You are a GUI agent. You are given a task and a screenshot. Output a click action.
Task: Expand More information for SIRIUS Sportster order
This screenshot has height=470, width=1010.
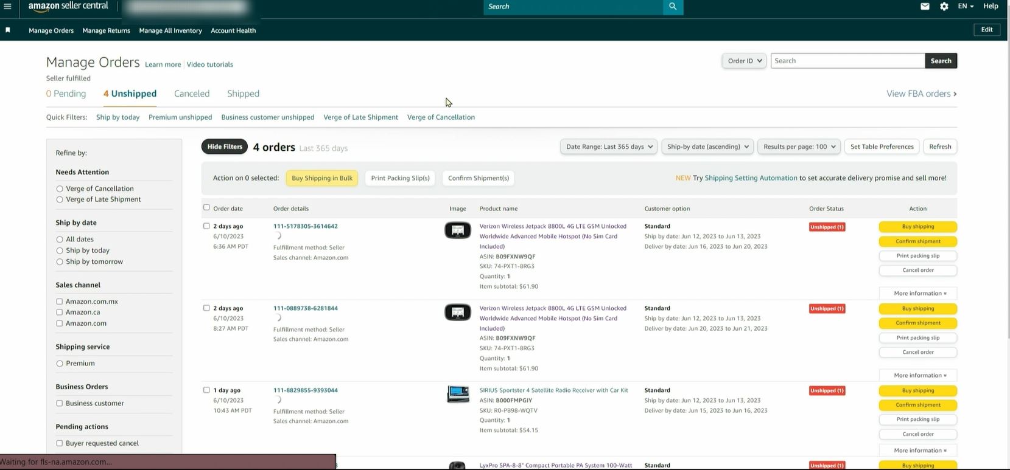[x=918, y=451]
